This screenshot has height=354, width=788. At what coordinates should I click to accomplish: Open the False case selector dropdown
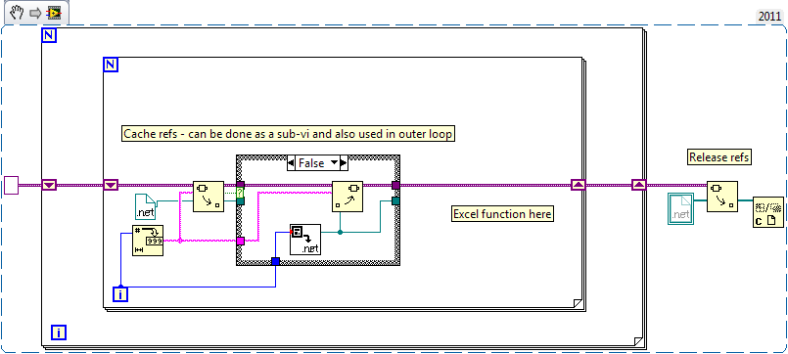317,163
